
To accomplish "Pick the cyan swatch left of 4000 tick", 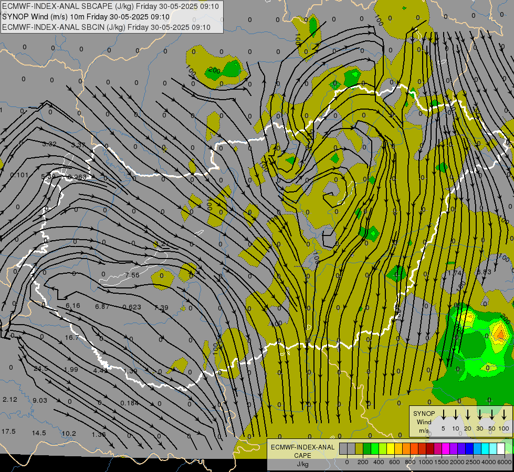I will pyautogui.click(x=486, y=449).
